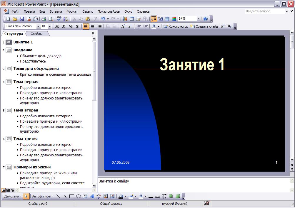The width and height of the screenshot is (295, 208).
Task: Open the Формат menu
Action: click(72, 11)
